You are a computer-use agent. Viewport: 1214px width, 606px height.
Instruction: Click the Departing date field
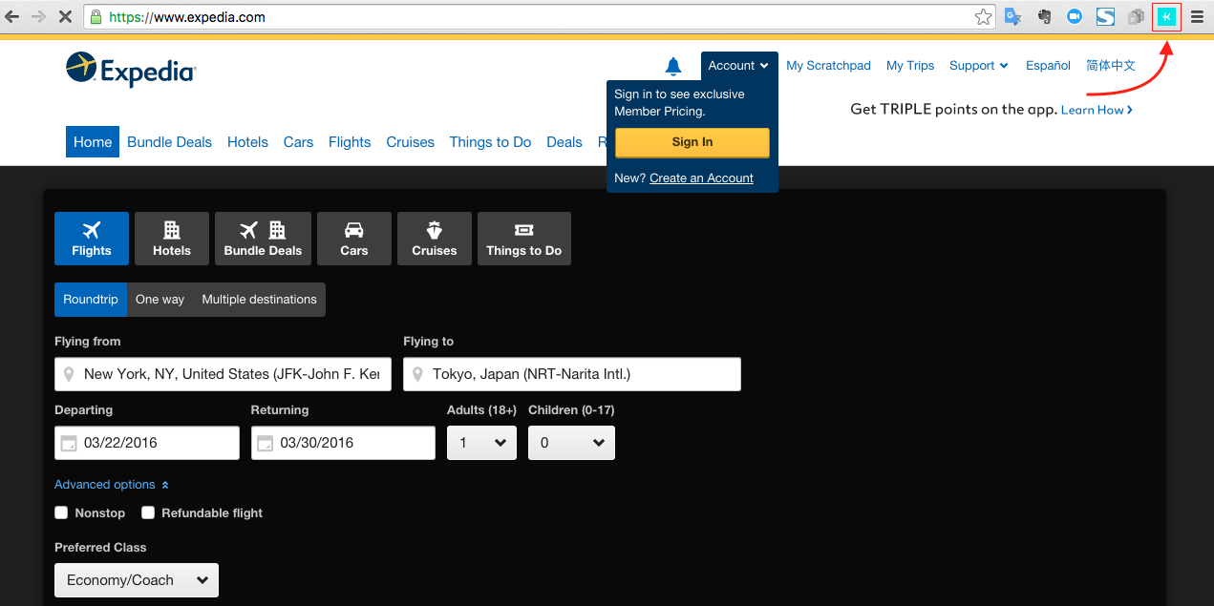tap(147, 443)
